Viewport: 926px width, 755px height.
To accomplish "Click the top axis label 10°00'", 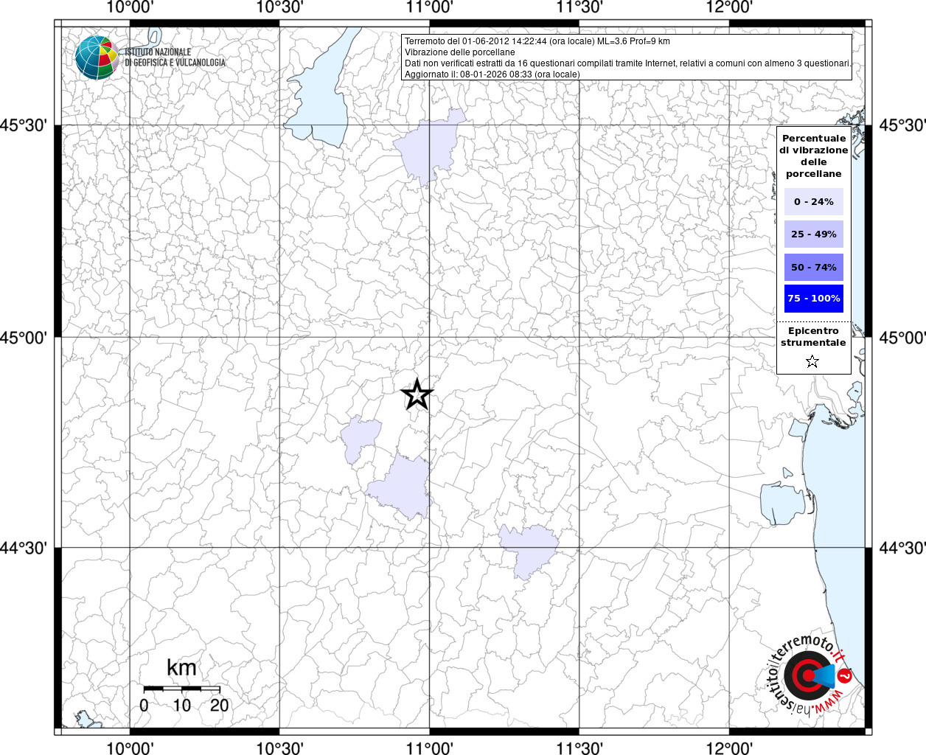I will click(130, 7).
